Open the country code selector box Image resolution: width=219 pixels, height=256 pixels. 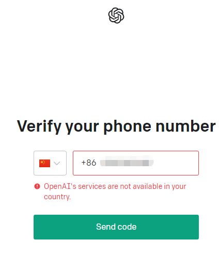[50, 163]
